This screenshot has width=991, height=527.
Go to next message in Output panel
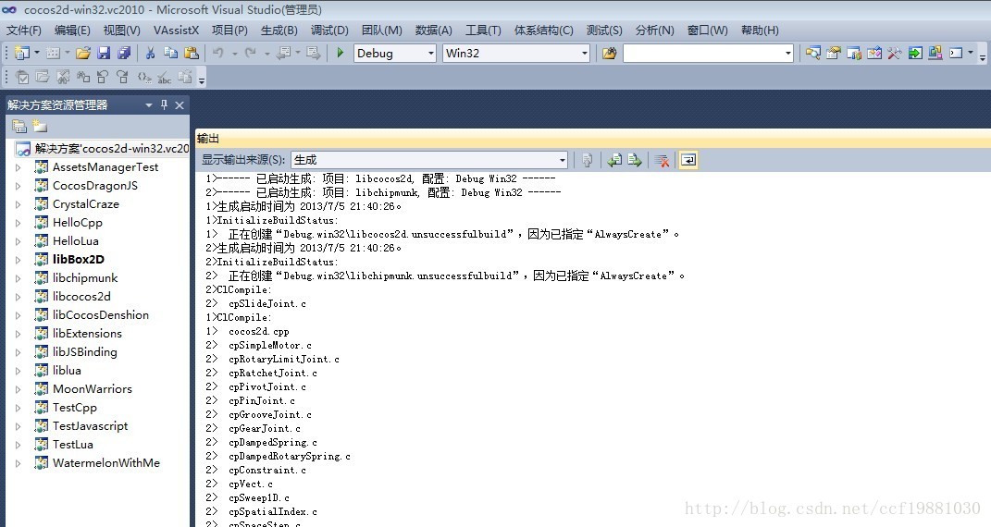click(635, 160)
